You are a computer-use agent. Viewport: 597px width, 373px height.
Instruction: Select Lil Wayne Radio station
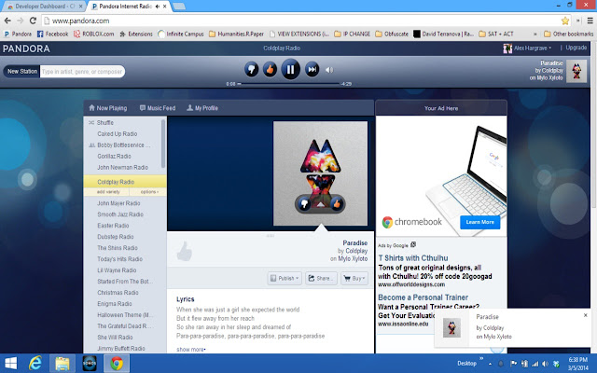click(x=117, y=270)
